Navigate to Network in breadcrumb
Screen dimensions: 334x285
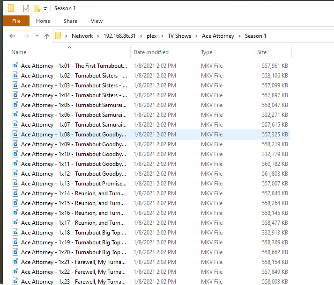click(82, 36)
